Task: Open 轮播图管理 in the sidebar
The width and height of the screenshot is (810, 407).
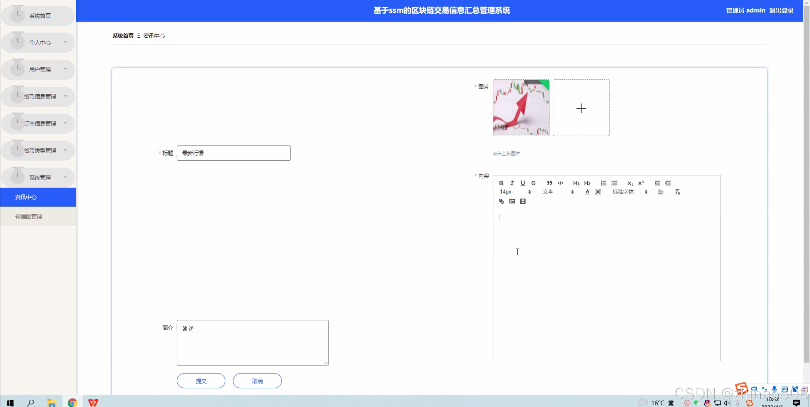Action: pos(28,216)
